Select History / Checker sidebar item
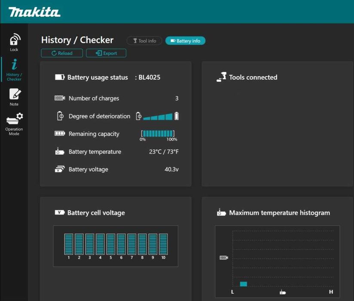The image size is (354, 301). point(14,70)
